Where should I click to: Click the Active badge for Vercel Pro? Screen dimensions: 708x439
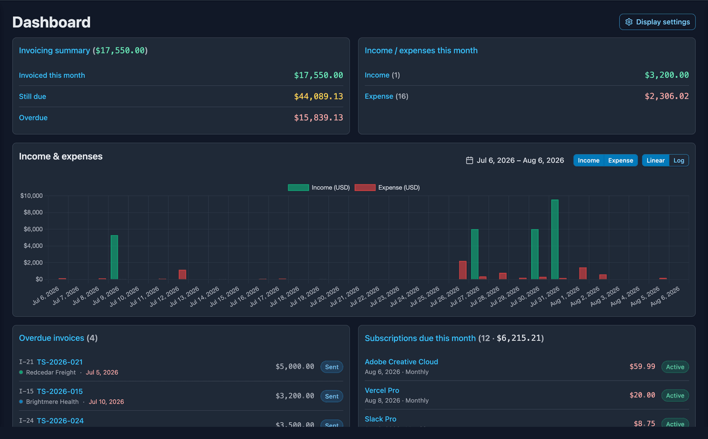coord(675,395)
